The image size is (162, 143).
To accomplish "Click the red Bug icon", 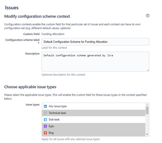I will [x=45, y=133].
